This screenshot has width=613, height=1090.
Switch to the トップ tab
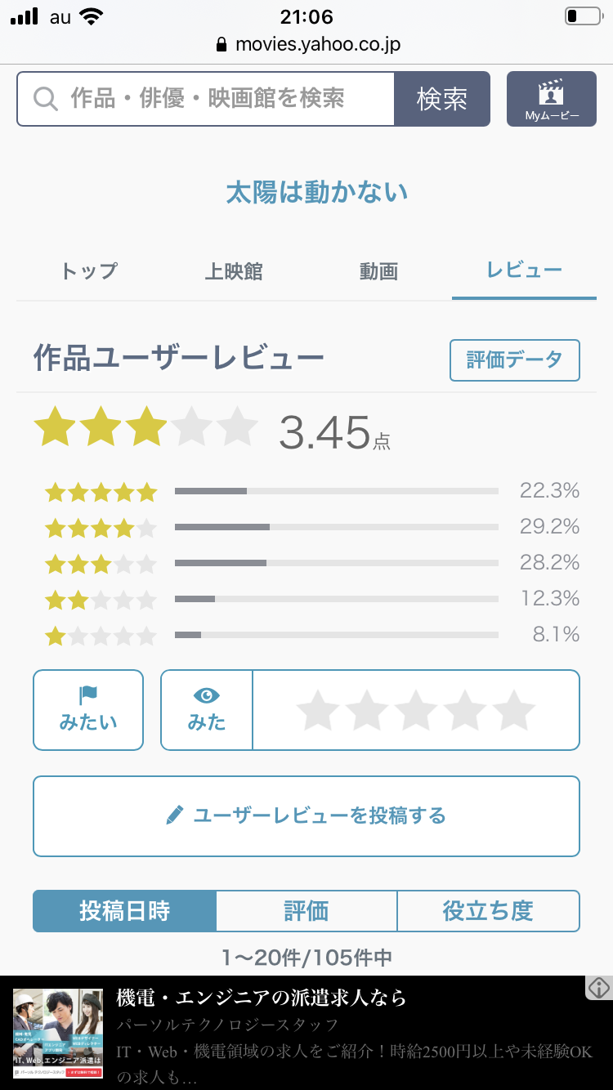point(89,270)
